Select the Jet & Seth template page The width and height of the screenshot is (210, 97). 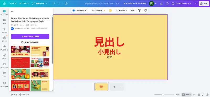click(20, 51)
